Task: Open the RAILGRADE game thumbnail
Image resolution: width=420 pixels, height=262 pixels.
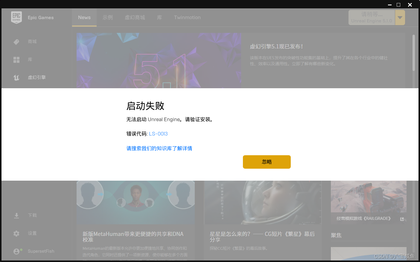Action: click(369, 196)
